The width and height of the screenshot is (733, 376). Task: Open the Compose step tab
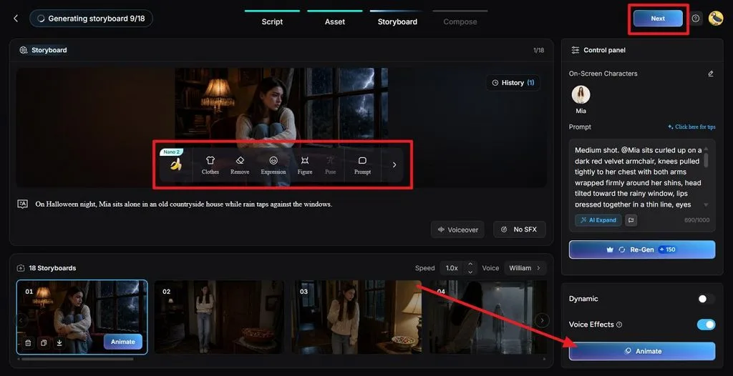(x=460, y=21)
